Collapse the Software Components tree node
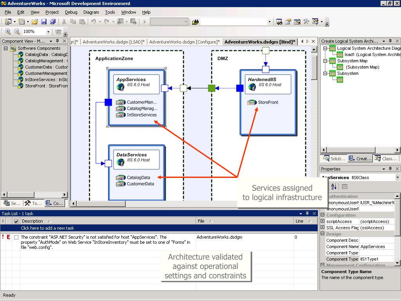The image size is (401, 301). click(5, 48)
